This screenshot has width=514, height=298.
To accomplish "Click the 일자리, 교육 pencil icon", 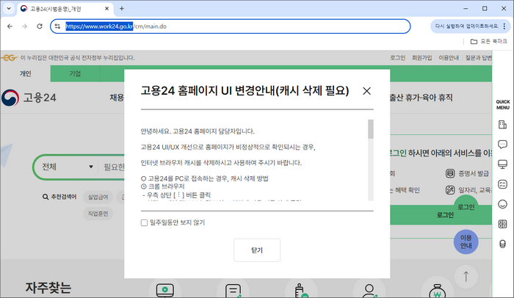I will pyautogui.click(x=450, y=190).
